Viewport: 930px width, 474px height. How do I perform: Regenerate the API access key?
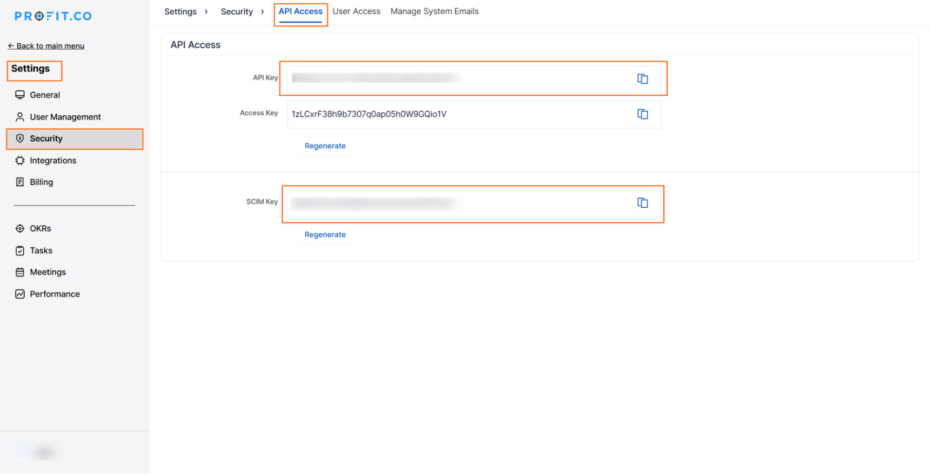tap(325, 146)
